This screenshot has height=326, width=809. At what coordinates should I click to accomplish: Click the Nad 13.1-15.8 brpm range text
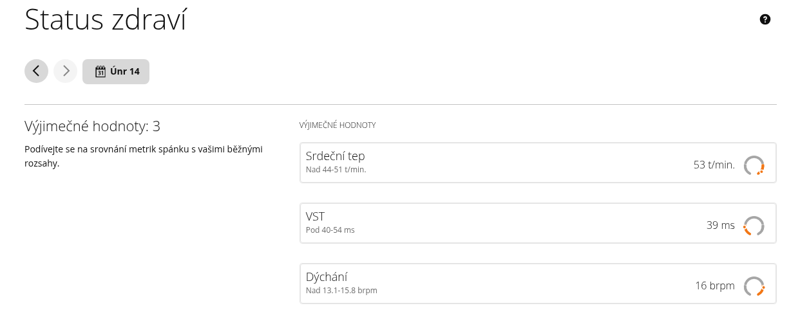[x=341, y=291]
